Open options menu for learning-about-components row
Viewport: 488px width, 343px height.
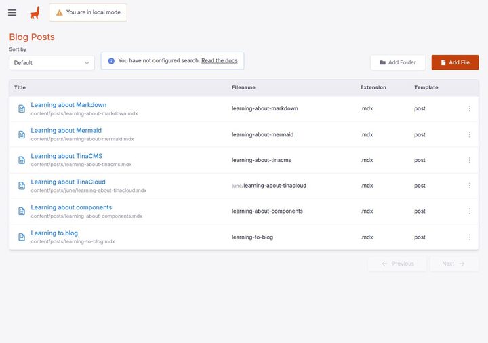469,211
